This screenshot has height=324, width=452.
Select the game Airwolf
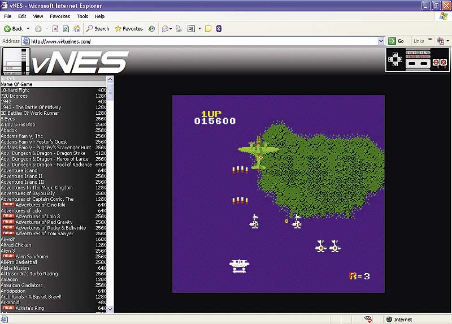tap(53, 239)
